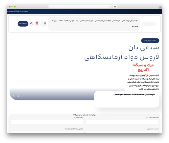Click the browser extension icon beside the address bar
The image size is (169, 143).
tap(115, 6)
